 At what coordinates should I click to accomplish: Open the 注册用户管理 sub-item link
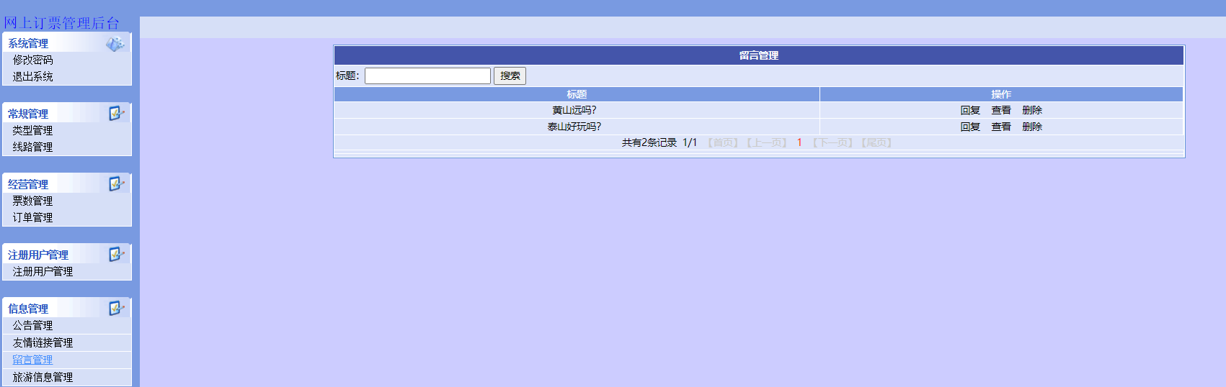click(43, 271)
